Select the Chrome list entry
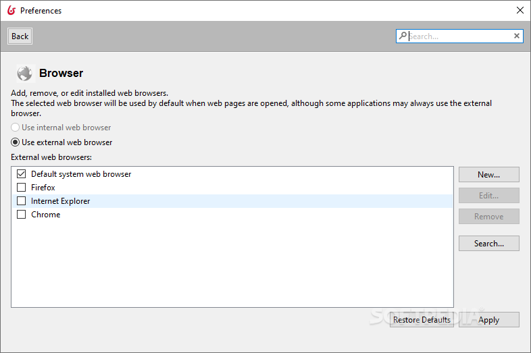 pyautogui.click(x=232, y=215)
